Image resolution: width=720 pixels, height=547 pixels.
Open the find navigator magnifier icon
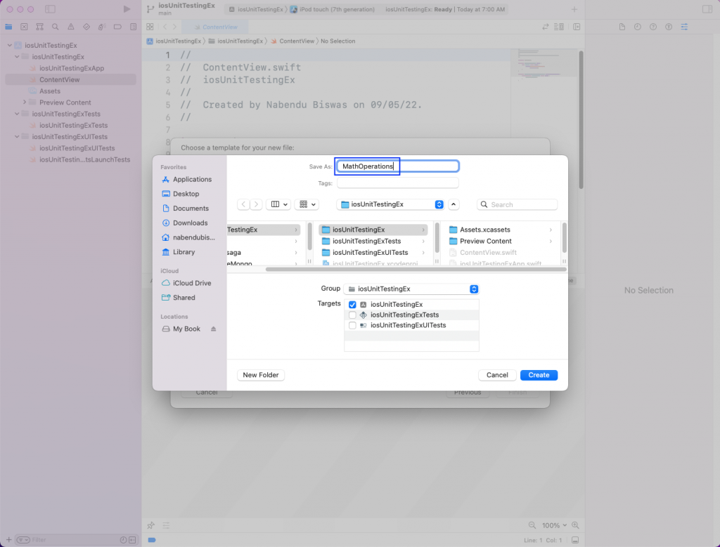[55, 27]
